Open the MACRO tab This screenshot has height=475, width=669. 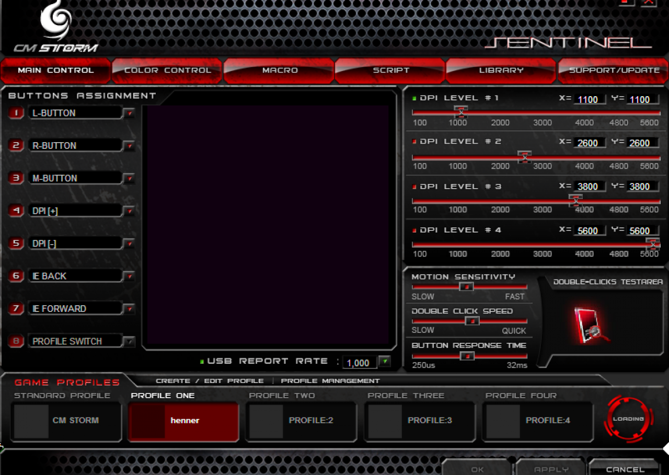click(279, 71)
